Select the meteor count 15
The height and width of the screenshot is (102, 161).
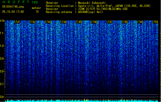coord(37,12)
